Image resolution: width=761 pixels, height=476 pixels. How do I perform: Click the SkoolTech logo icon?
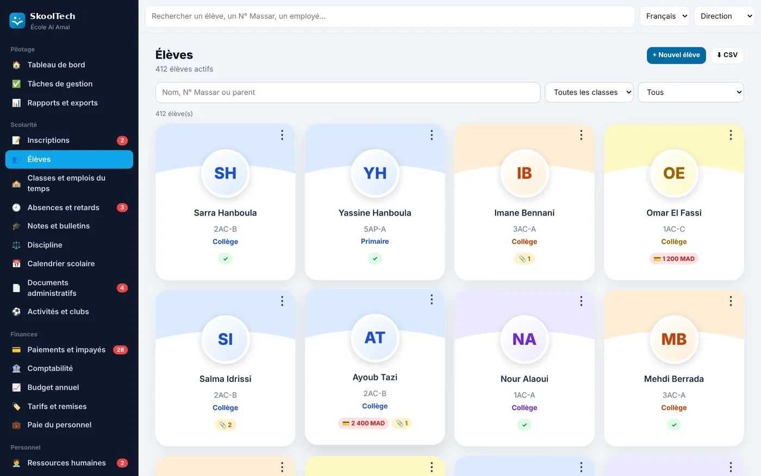pos(17,21)
